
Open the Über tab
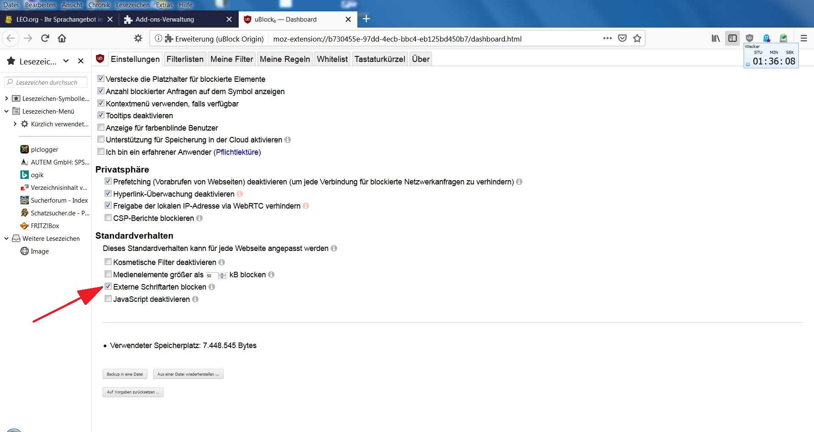[x=421, y=59]
